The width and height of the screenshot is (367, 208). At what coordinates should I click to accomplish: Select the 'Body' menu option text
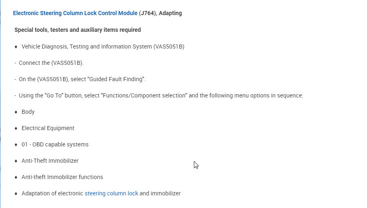pos(28,112)
